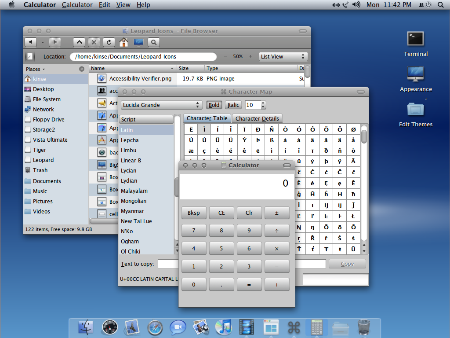The image size is (450, 338).
Task: Click the location path field
Action: click(143, 57)
